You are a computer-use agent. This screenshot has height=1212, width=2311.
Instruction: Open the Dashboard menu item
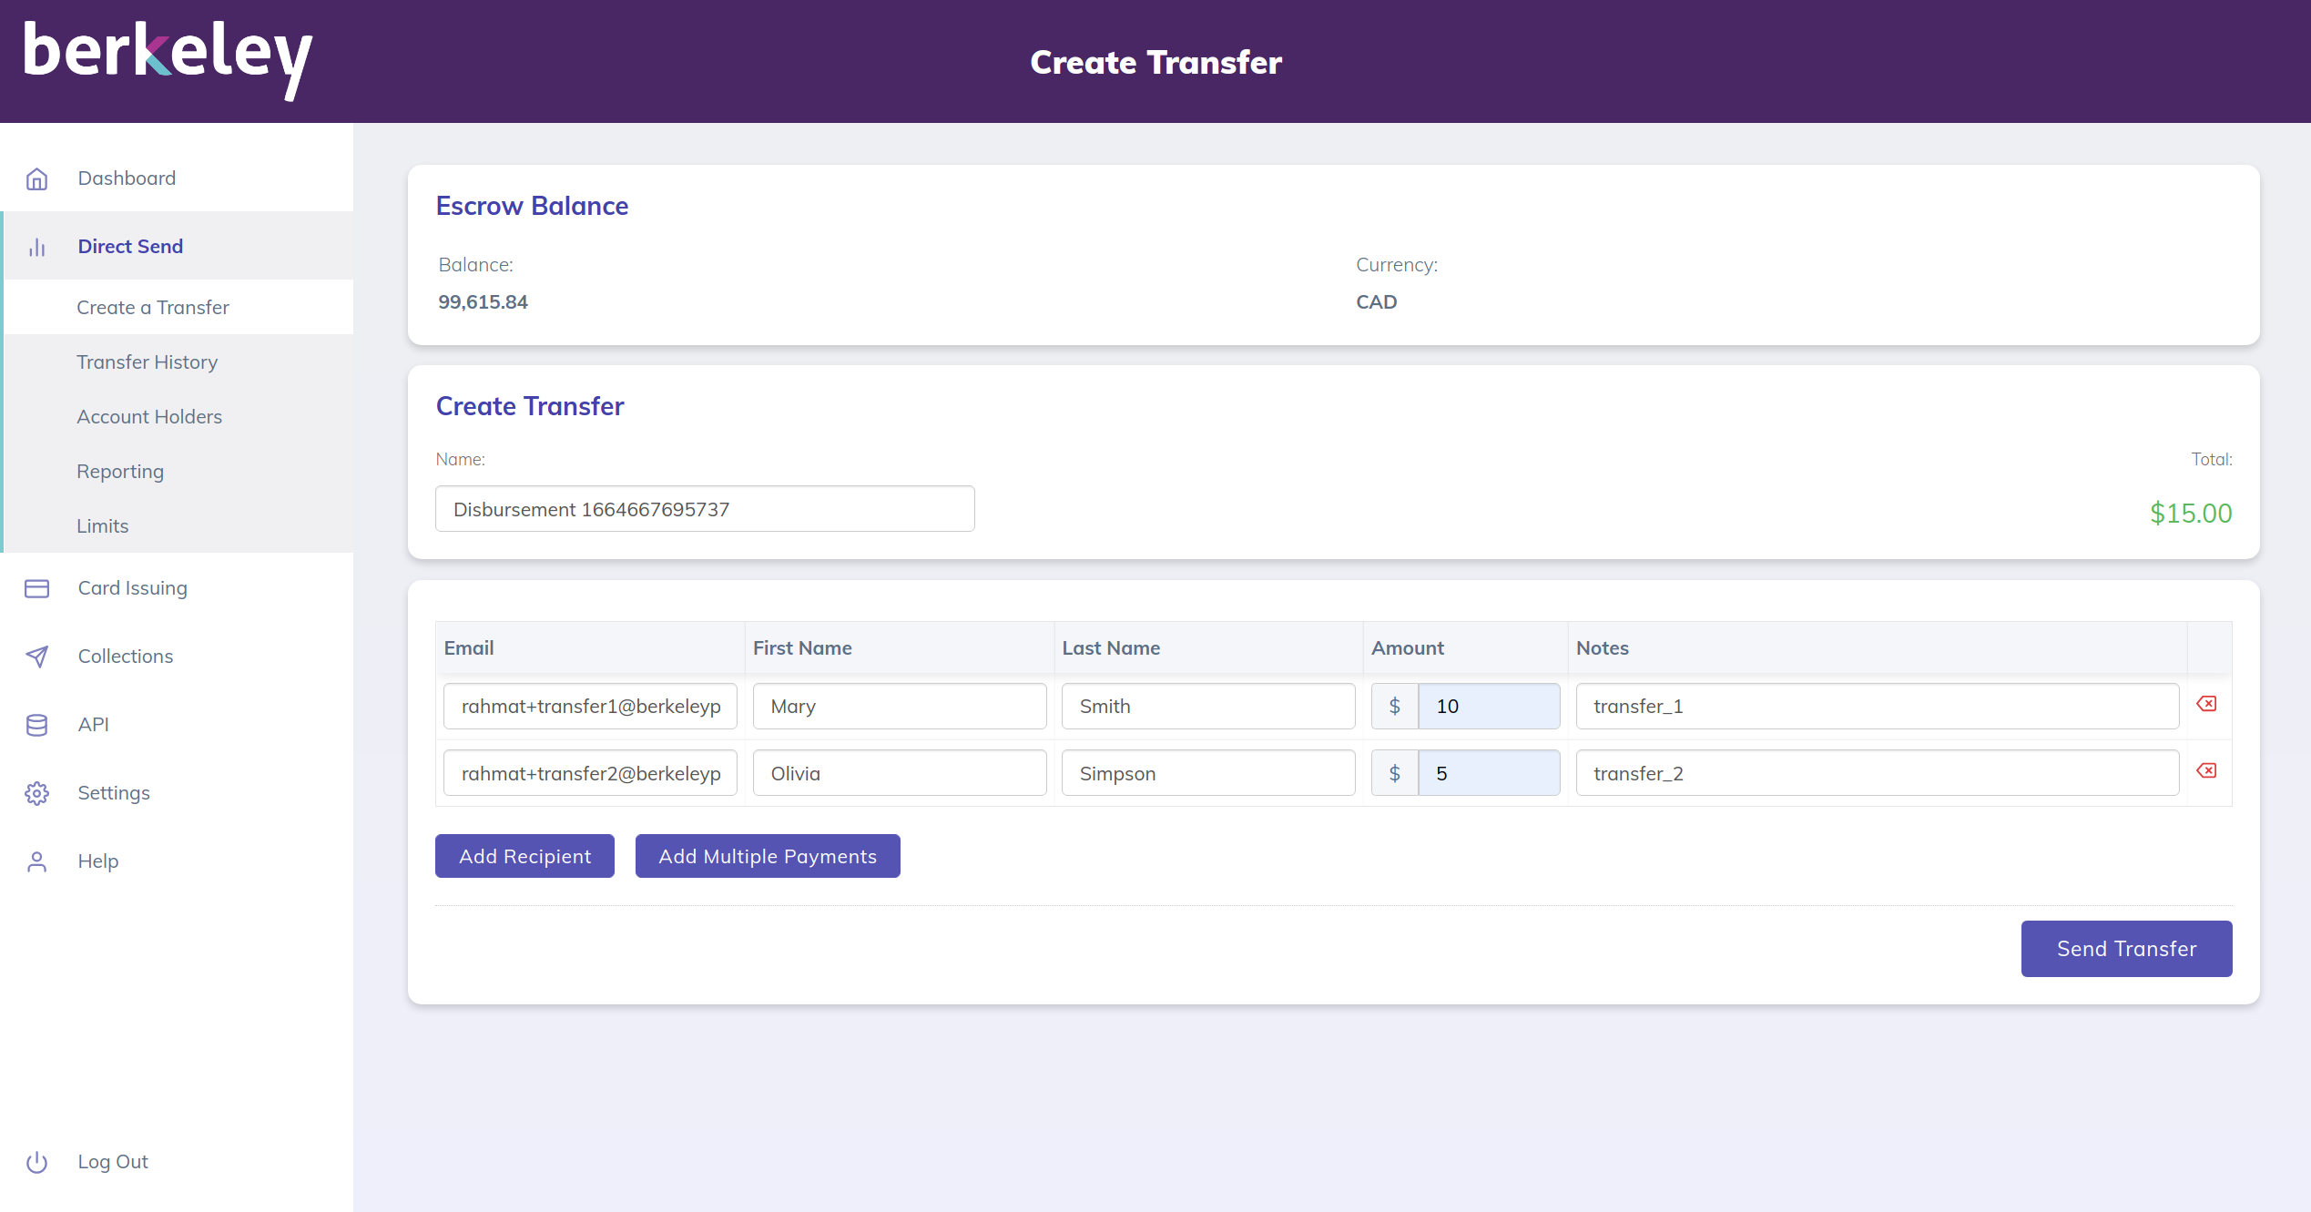coord(177,178)
